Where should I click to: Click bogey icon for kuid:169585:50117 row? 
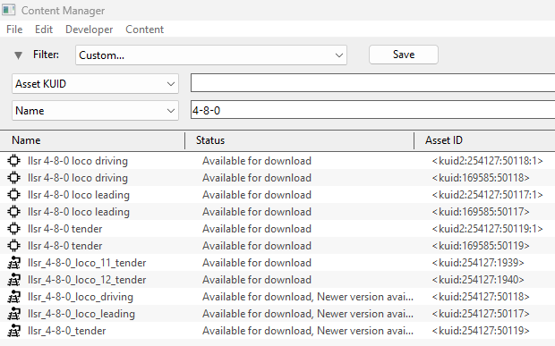[13, 212]
